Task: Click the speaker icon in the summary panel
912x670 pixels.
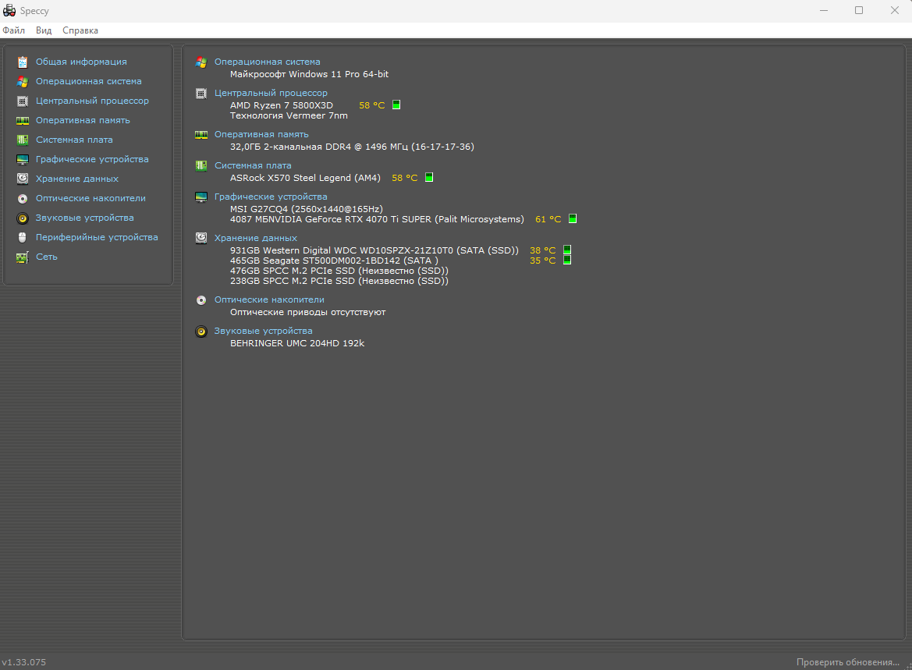Action: (201, 331)
